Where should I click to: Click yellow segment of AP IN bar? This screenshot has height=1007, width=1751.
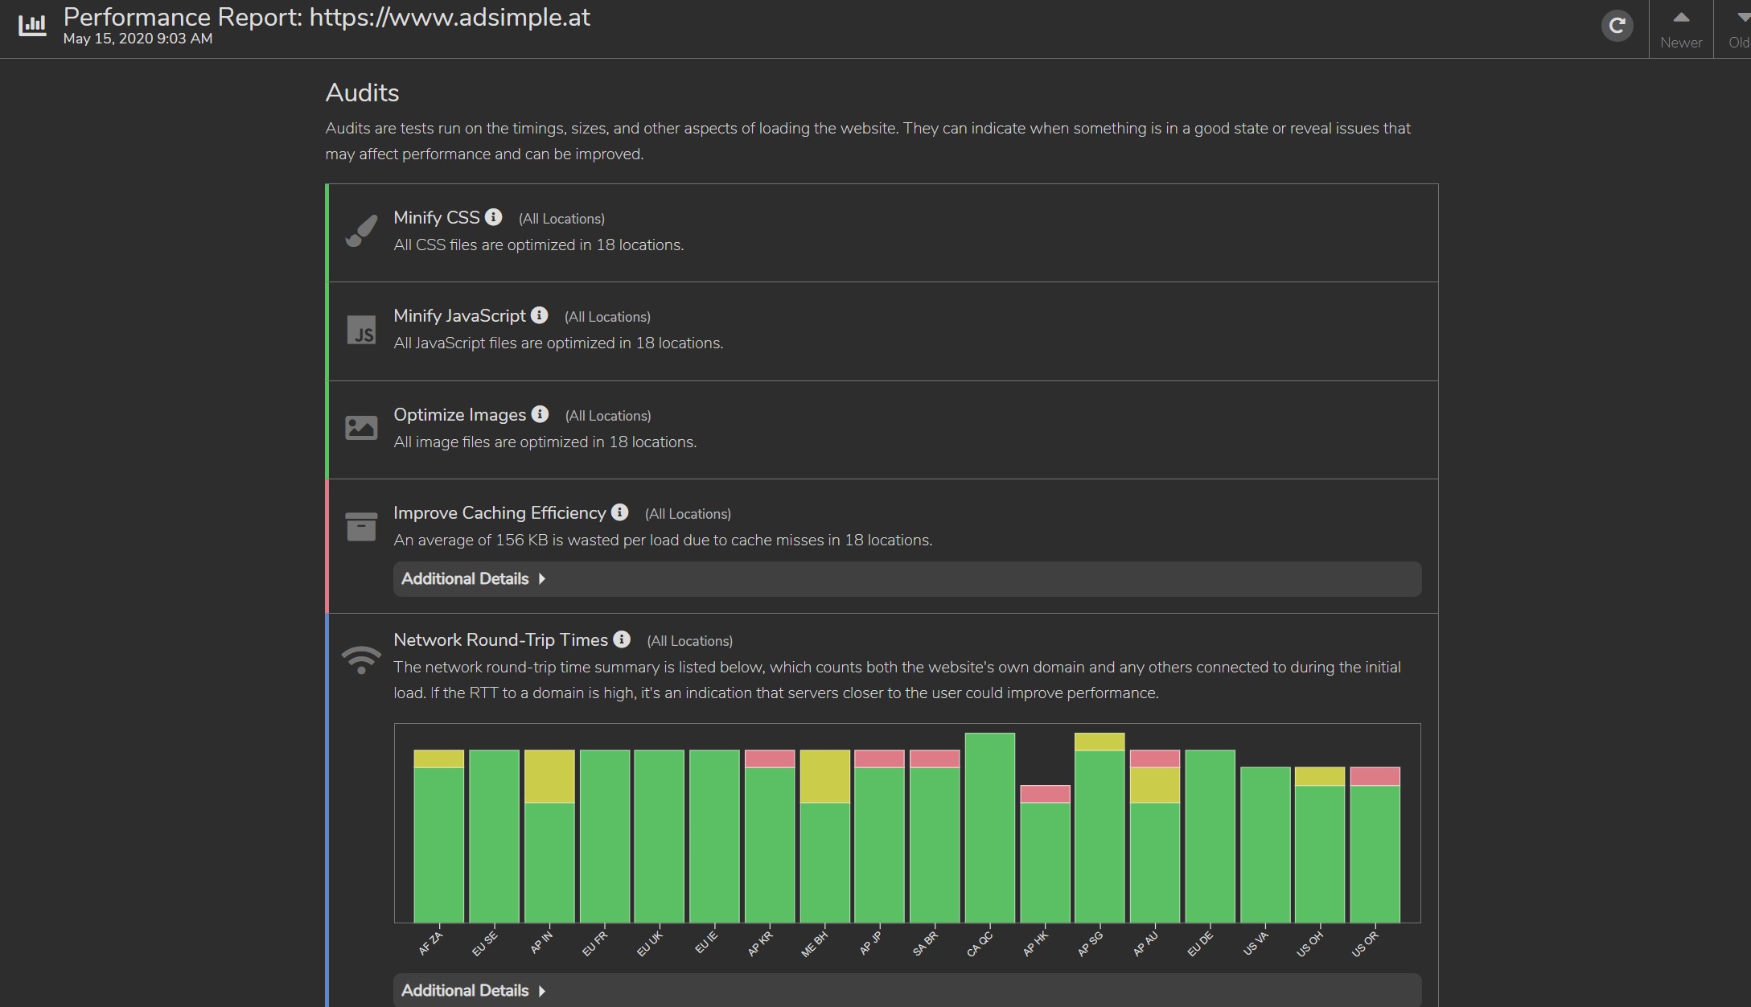click(x=549, y=776)
